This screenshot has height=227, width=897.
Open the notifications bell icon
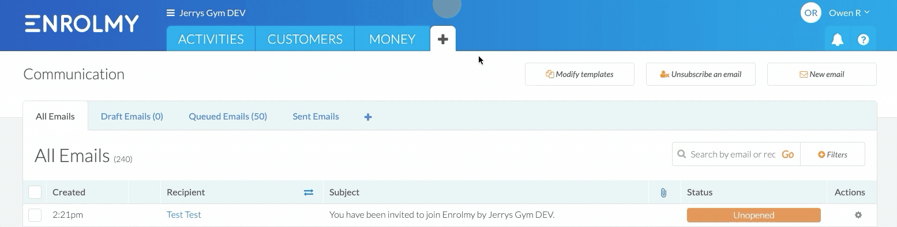pos(837,40)
